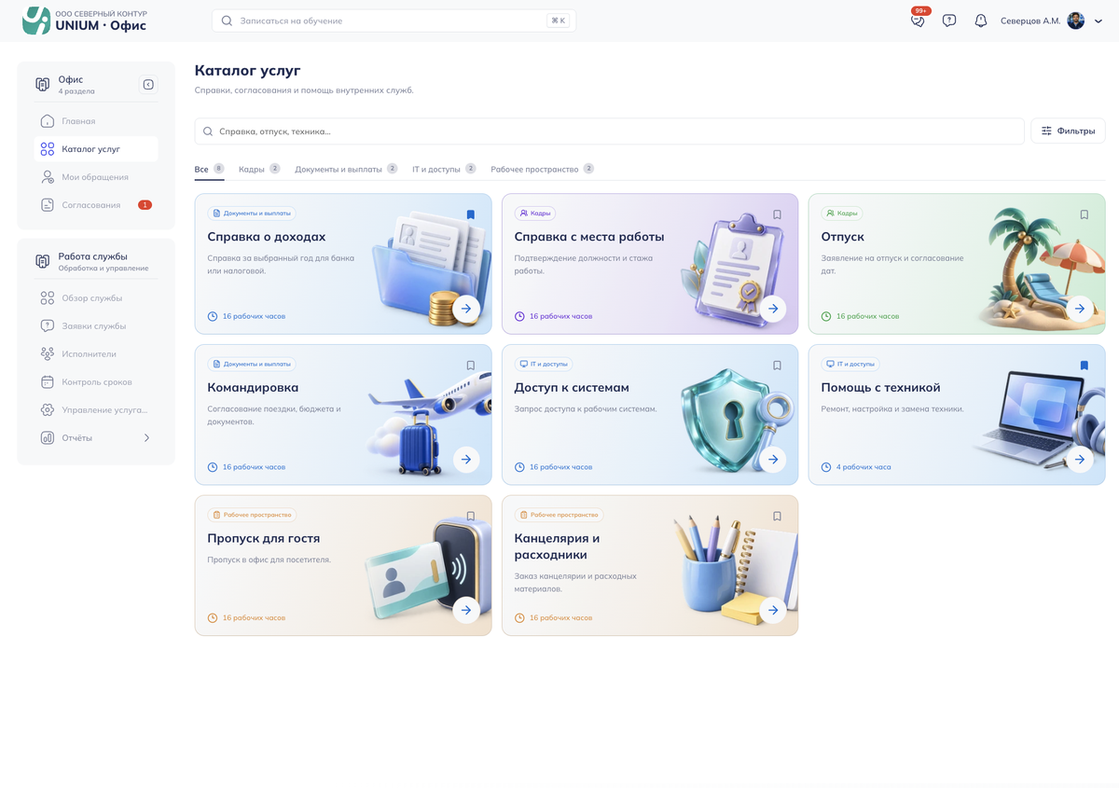Open Управление услугами in the sidebar
Image resolution: width=1119 pixels, height=788 pixels.
pyautogui.click(x=96, y=410)
